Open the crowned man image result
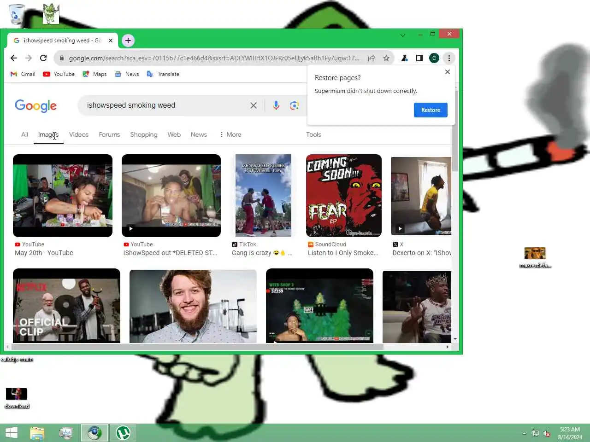 pyautogui.click(x=417, y=307)
